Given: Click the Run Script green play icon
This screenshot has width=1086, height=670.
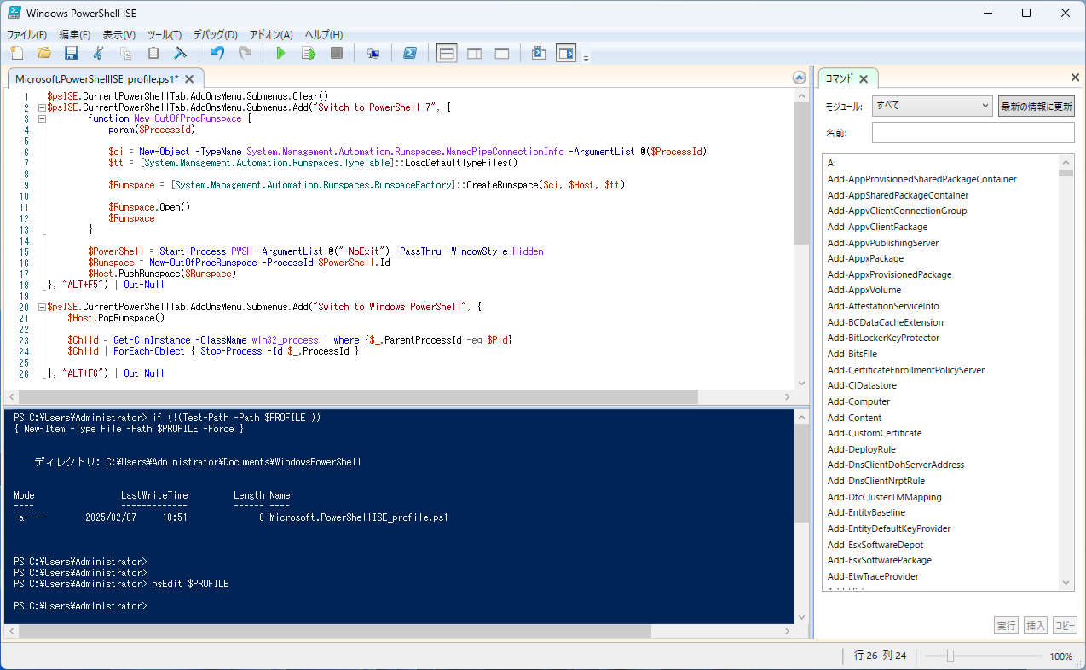Looking at the screenshot, I should (280, 54).
